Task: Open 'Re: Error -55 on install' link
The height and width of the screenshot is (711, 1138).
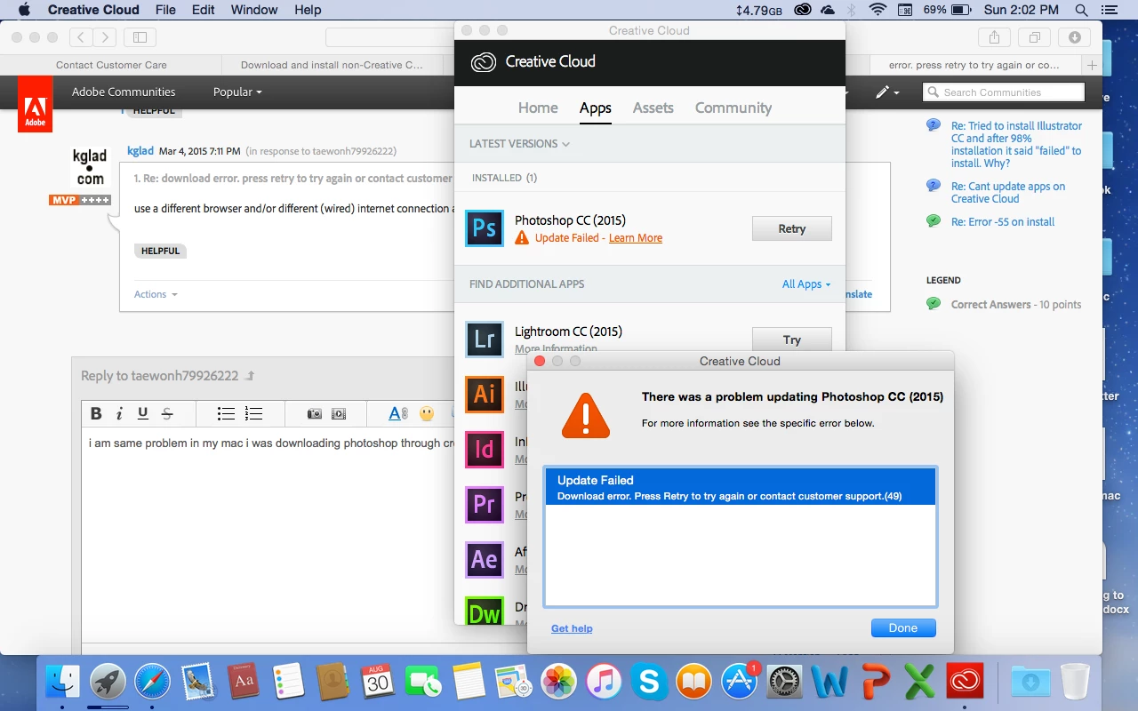Action: 1003,222
